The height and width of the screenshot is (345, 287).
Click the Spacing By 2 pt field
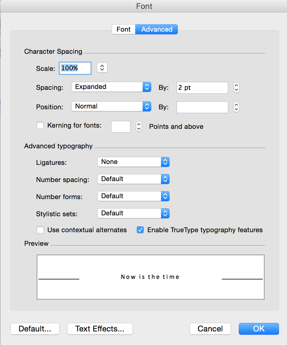(x=202, y=88)
